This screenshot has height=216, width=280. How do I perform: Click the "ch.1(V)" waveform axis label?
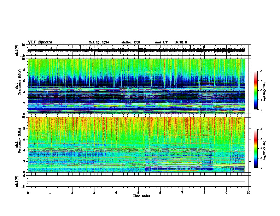pyautogui.click(x=17, y=50)
